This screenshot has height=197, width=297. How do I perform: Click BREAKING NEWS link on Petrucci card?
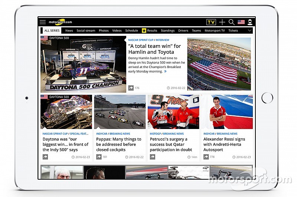coord(173,134)
